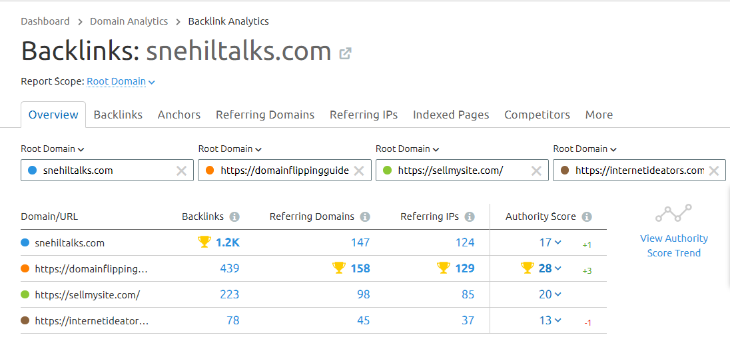Click the 1.2K backlinks value for snehiltalks.com
The height and width of the screenshot is (351, 730).
pyautogui.click(x=228, y=242)
